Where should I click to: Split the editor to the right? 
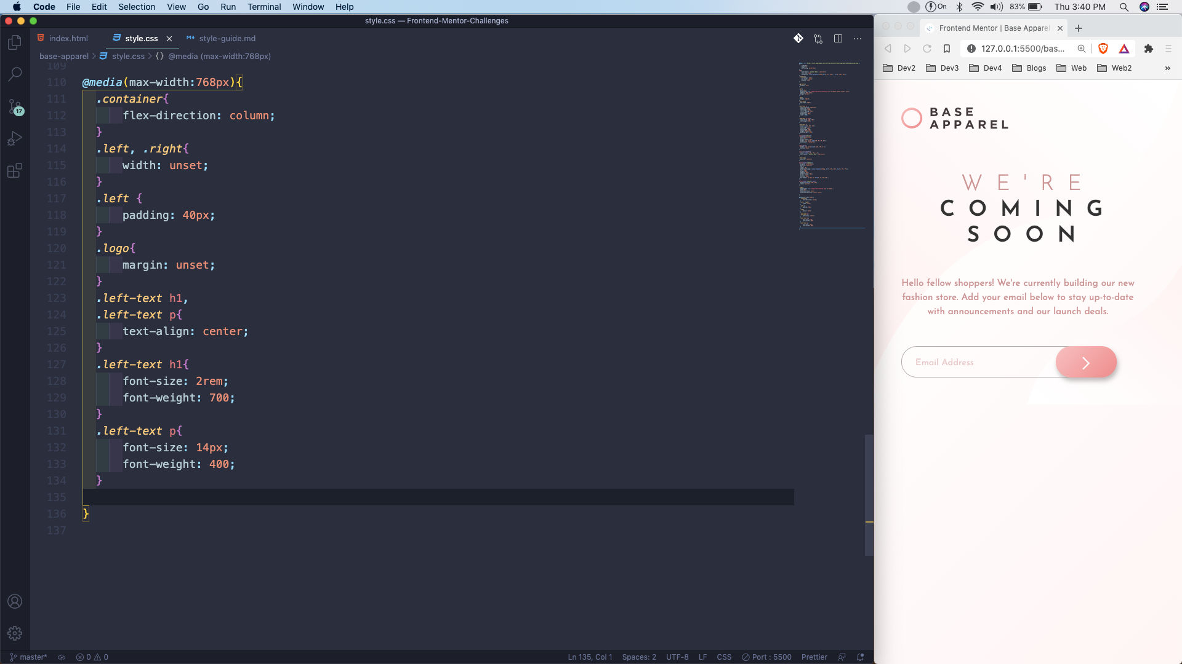click(838, 38)
